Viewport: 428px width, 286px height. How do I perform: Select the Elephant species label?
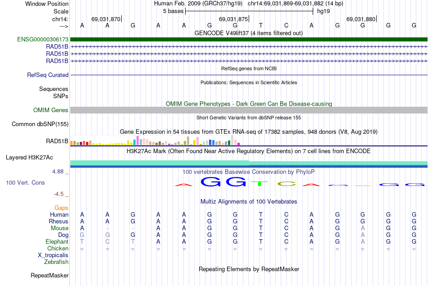click(57, 241)
